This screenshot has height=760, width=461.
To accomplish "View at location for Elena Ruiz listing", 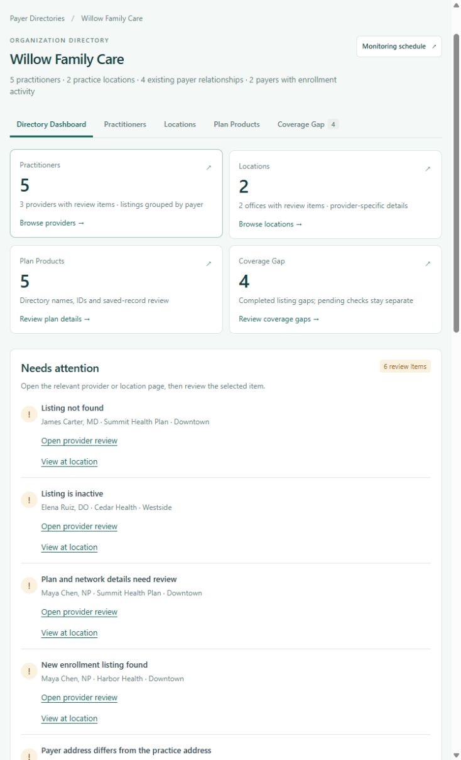I will click(69, 547).
